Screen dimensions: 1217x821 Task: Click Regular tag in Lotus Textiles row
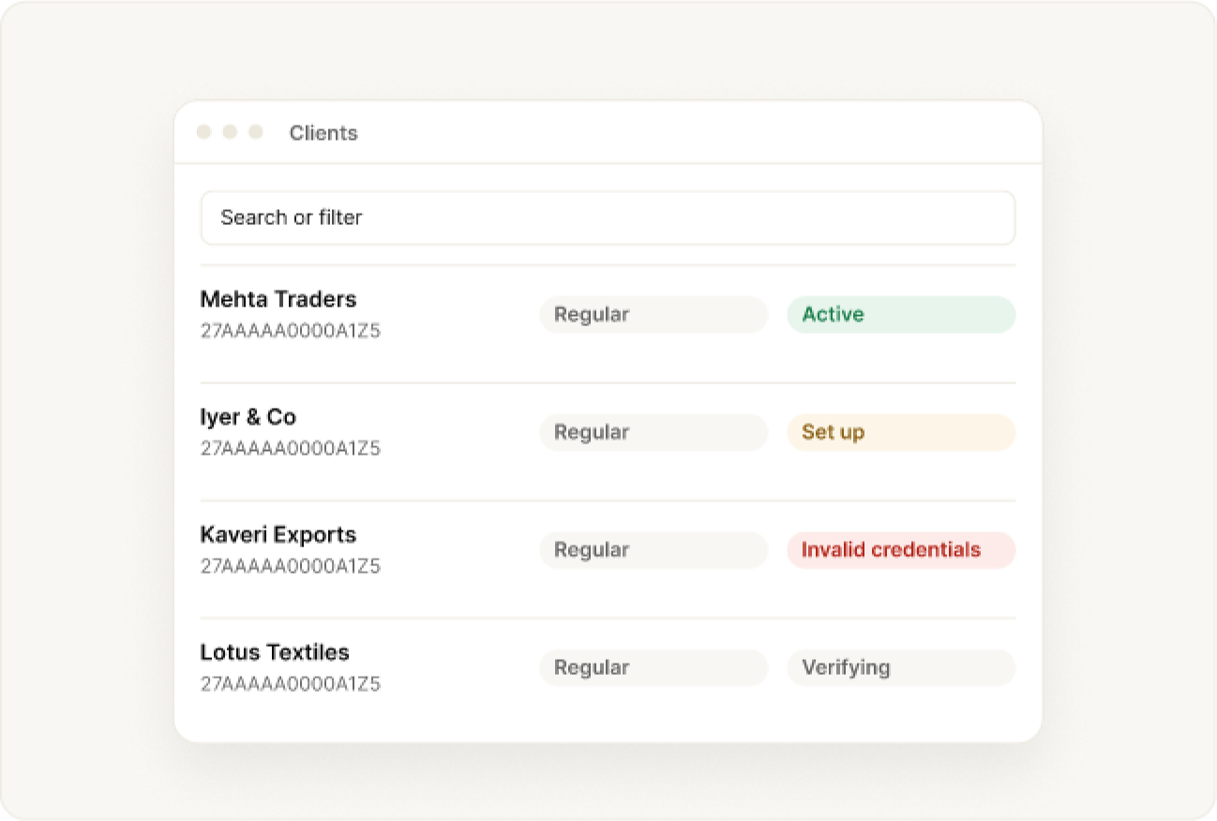654,667
